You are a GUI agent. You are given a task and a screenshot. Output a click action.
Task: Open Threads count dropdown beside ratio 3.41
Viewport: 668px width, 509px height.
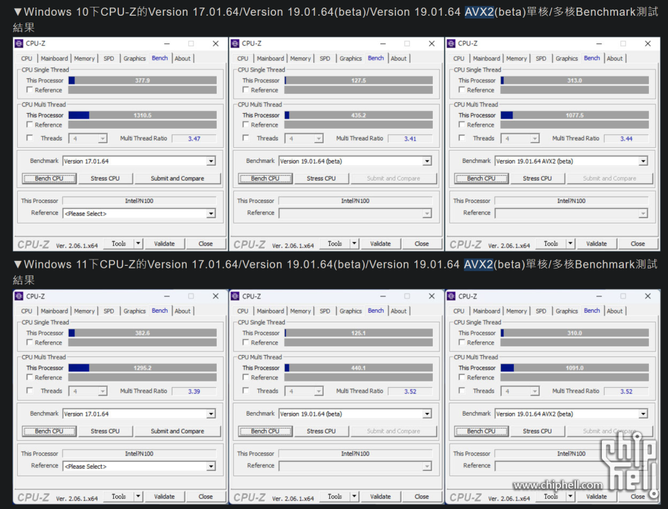[x=318, y=138]
